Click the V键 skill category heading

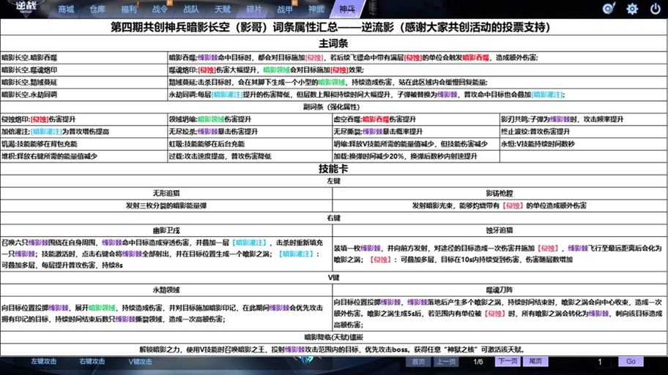pos(333,277)
